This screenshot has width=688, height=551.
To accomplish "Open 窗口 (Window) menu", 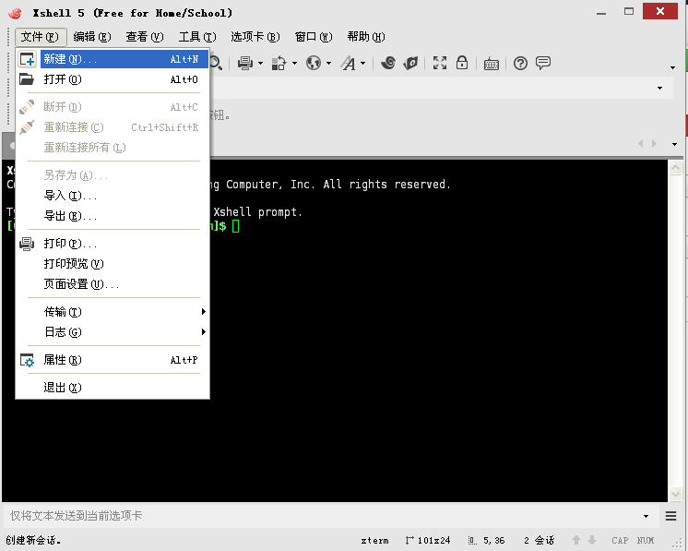I will point(314,37).
